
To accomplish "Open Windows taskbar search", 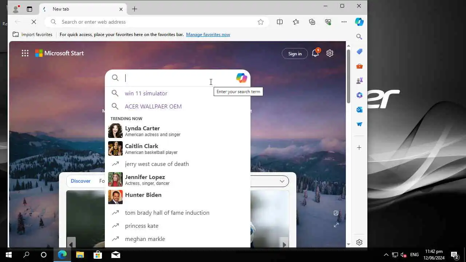I will pos(26,255).
